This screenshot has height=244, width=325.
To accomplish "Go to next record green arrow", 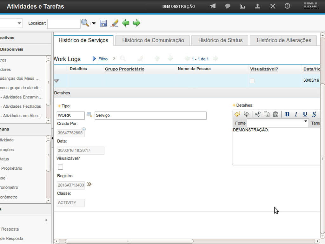I will 136,23.
